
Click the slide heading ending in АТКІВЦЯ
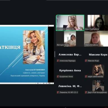(x=10, y=47)
